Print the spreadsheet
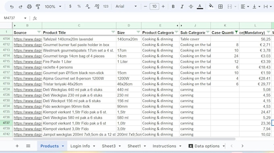 click(29, 6)
